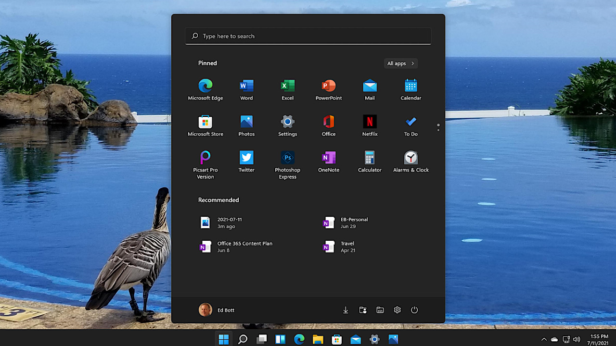Click the All apps button
Viewport: 616px width, 346px height.
click(400, 63)
